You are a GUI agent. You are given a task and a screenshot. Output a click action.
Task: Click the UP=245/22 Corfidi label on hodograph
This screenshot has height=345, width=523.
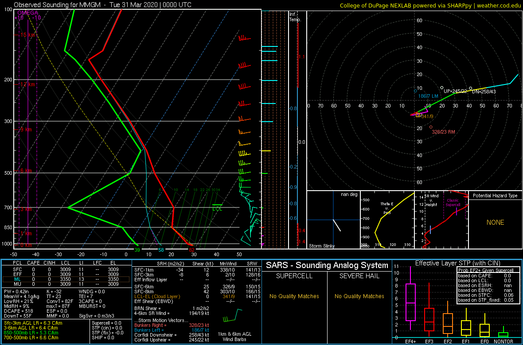(455, 91)
